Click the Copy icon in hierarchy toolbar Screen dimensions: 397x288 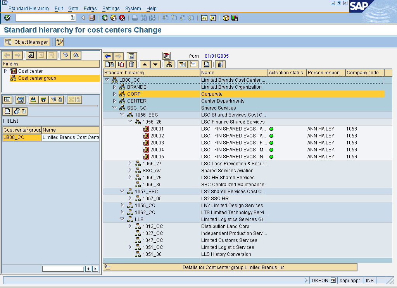click(121, 65)
